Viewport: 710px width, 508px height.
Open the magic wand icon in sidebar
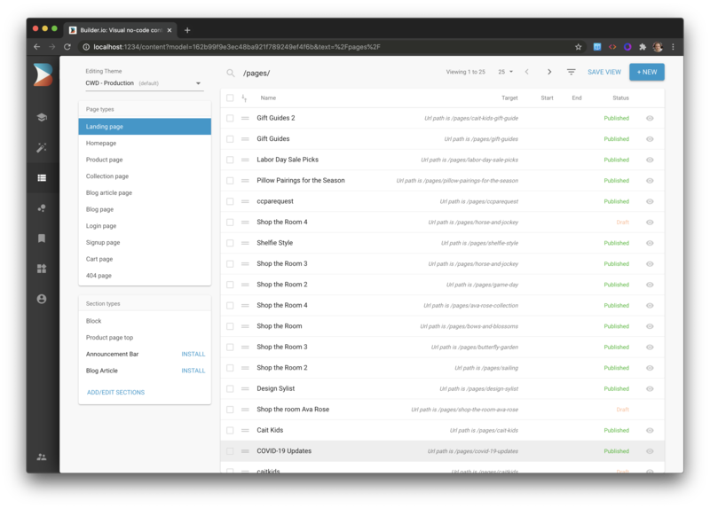click(42, 147)
